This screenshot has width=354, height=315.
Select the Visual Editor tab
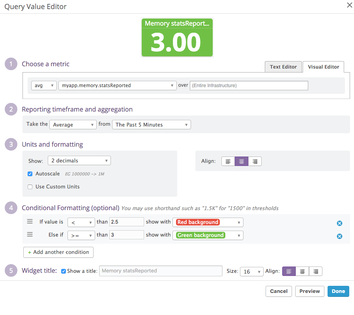323,67
